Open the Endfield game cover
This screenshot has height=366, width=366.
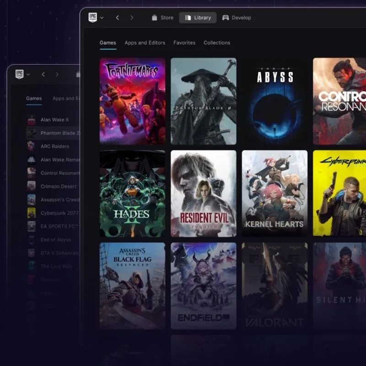tap(204, 286)
